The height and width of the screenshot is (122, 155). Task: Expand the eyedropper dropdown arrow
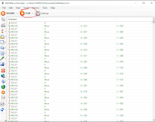pos(5,59)
